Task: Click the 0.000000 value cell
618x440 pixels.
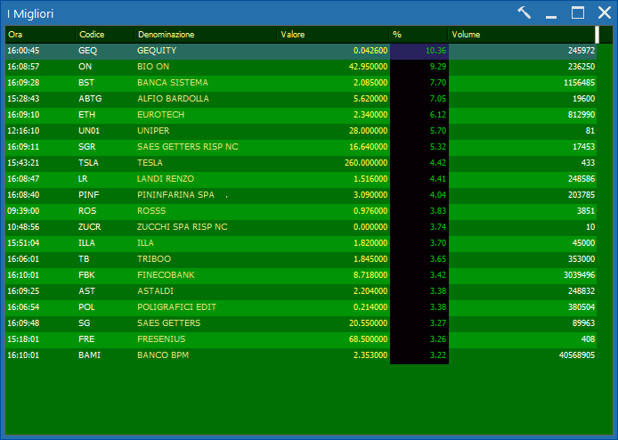Action: coord(370,227)
